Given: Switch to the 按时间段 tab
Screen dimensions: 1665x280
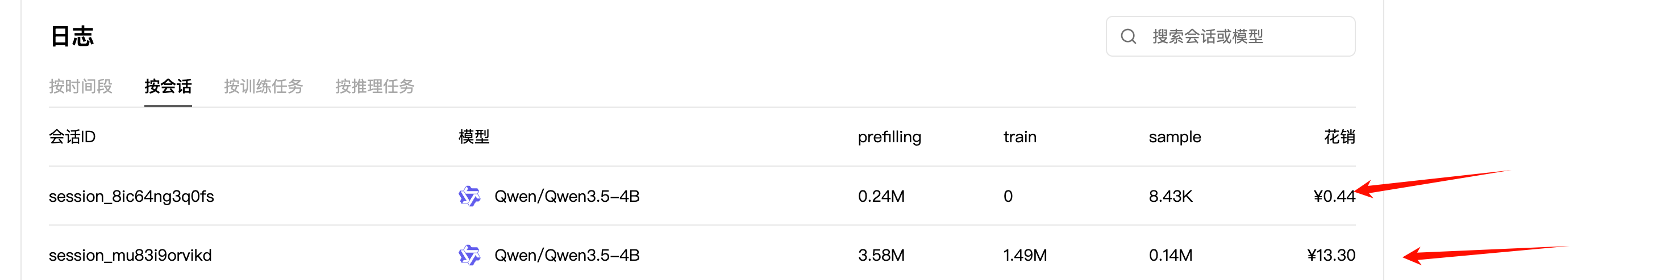Looking at the screenshot, I should (x=81, y=87).
